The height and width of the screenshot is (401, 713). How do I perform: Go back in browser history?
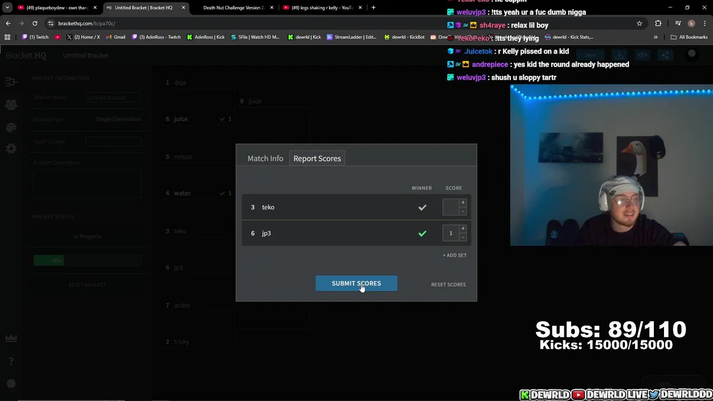point(8,23)
